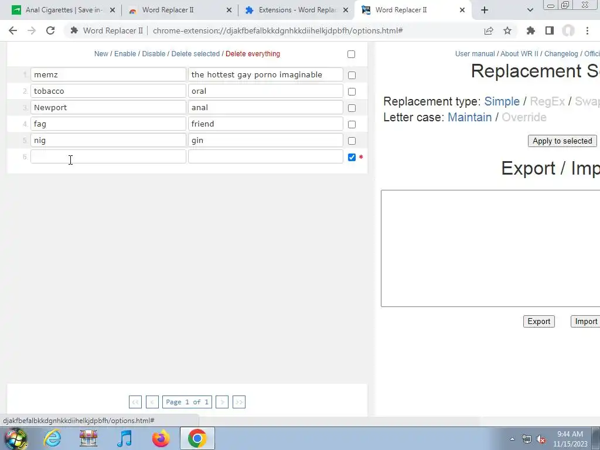Choose Maintain letter case
Screen dimensions: 600x450
coord(469,117)
